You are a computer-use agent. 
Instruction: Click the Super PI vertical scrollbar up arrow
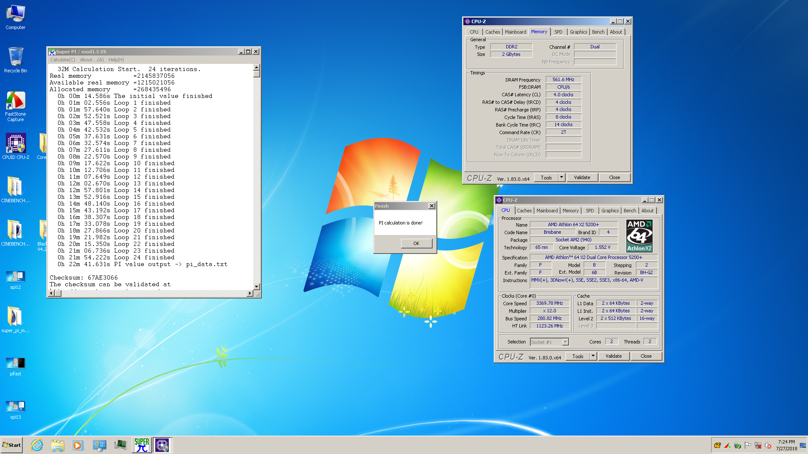(x=256, y=67)
